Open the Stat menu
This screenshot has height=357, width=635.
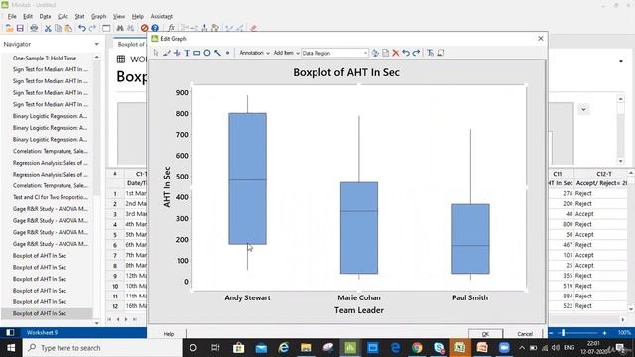(79, 16)
